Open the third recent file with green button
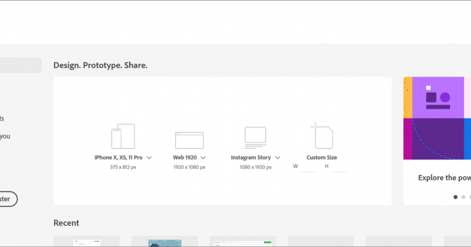The image size is (471, 247). click(243, 241)
